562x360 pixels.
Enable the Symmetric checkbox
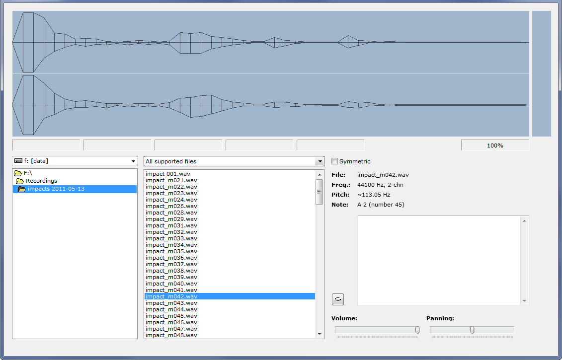[335, 161]
